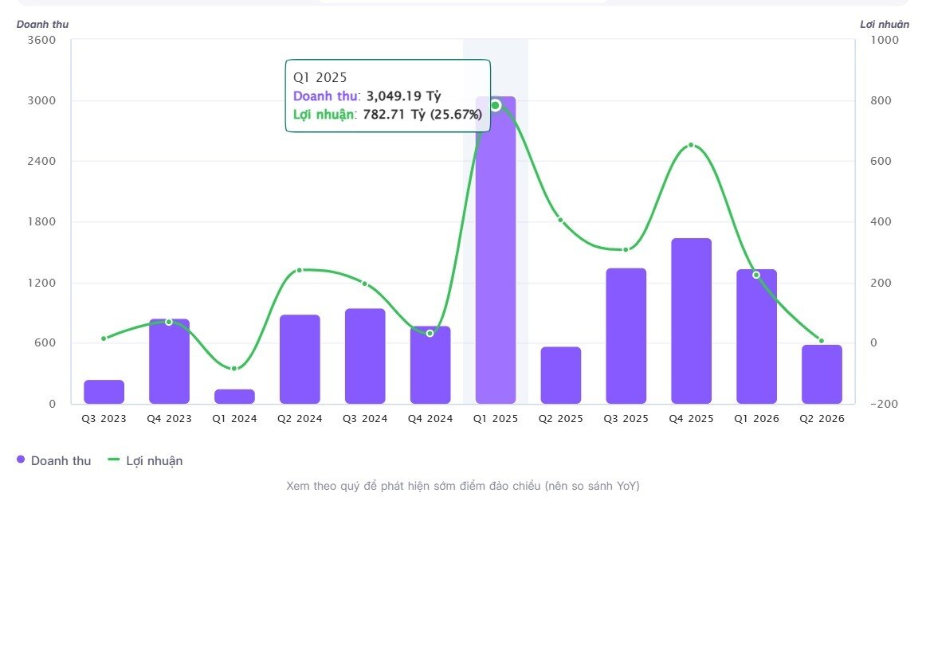Click the green Lợi nhuận legend line marker
This screenshot has height=665, width=926.
(x=113, y=460)
